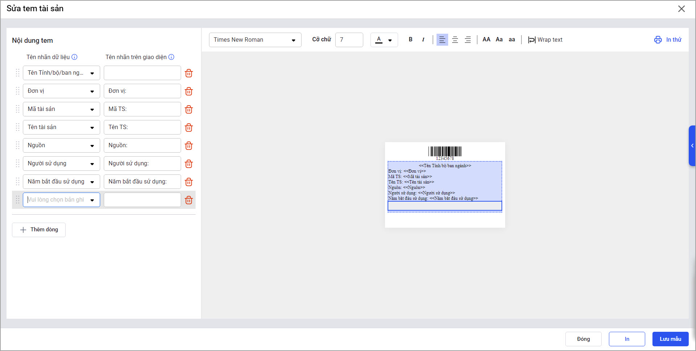The height and width of the screenshot is (351, 696).
Task: Click the Lưu mẫu button
Action: 670,339
